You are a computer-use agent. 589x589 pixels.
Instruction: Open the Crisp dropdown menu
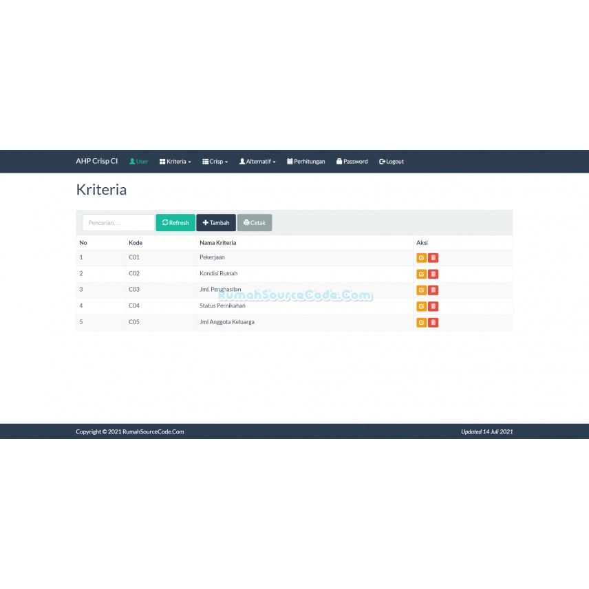click(x=215, y=162)
